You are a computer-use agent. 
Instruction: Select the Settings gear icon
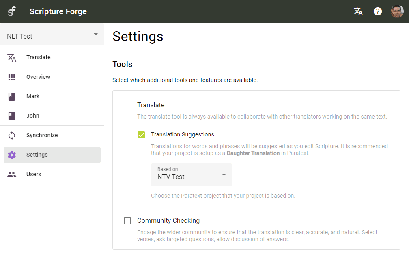[12, 155]
